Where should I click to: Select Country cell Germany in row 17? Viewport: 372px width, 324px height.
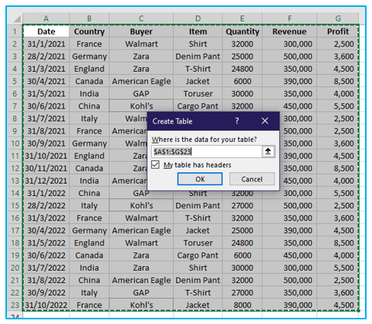pos(90,231)
